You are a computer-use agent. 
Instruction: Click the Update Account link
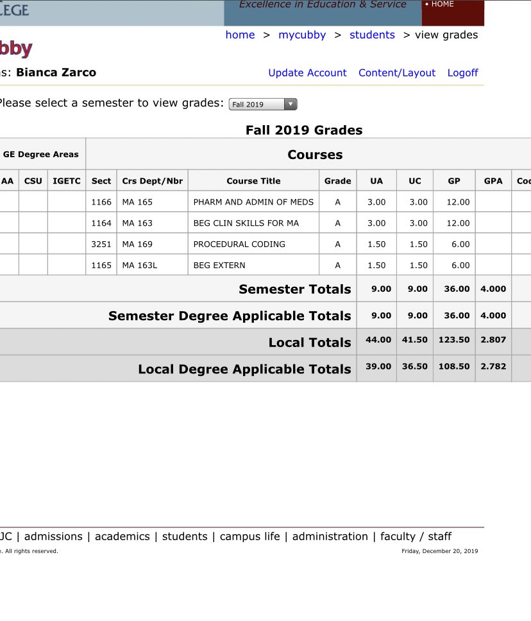point(307,73)
